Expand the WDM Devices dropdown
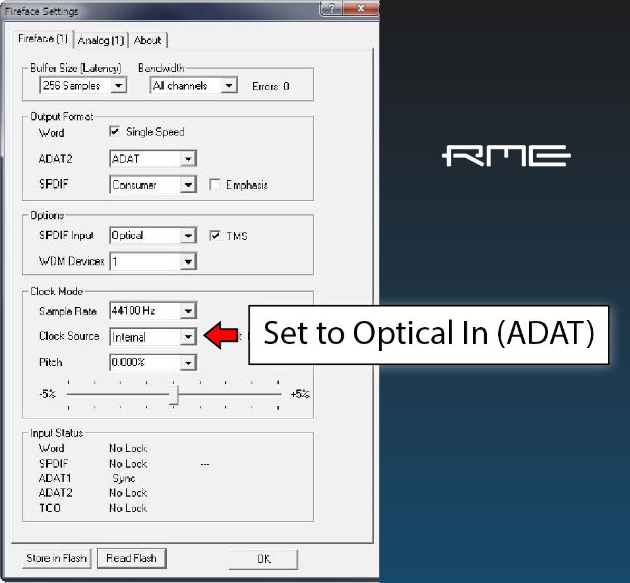The image size is (630, 583). (x=188, y=262)
